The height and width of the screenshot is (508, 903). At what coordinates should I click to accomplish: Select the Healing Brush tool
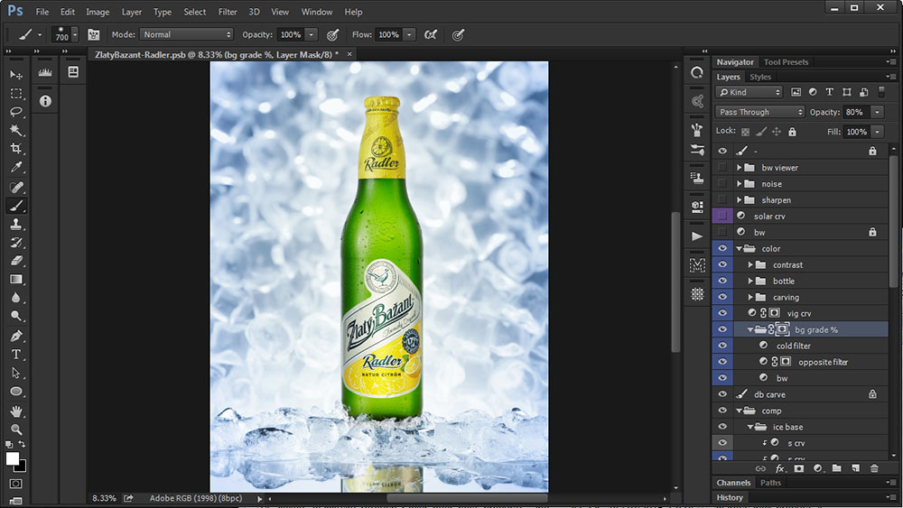coord(16,187)
